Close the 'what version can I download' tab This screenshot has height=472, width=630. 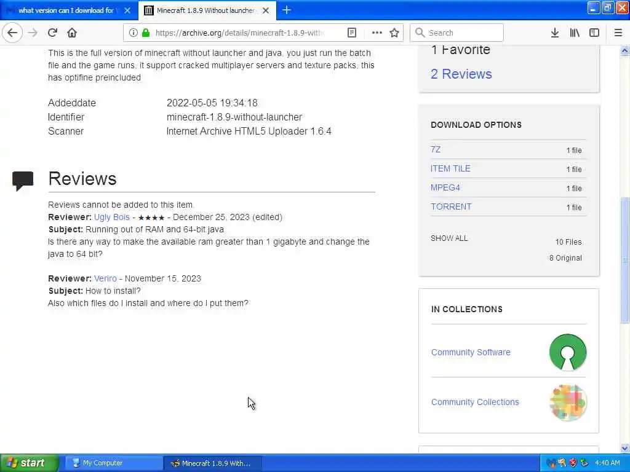(127, 10)
